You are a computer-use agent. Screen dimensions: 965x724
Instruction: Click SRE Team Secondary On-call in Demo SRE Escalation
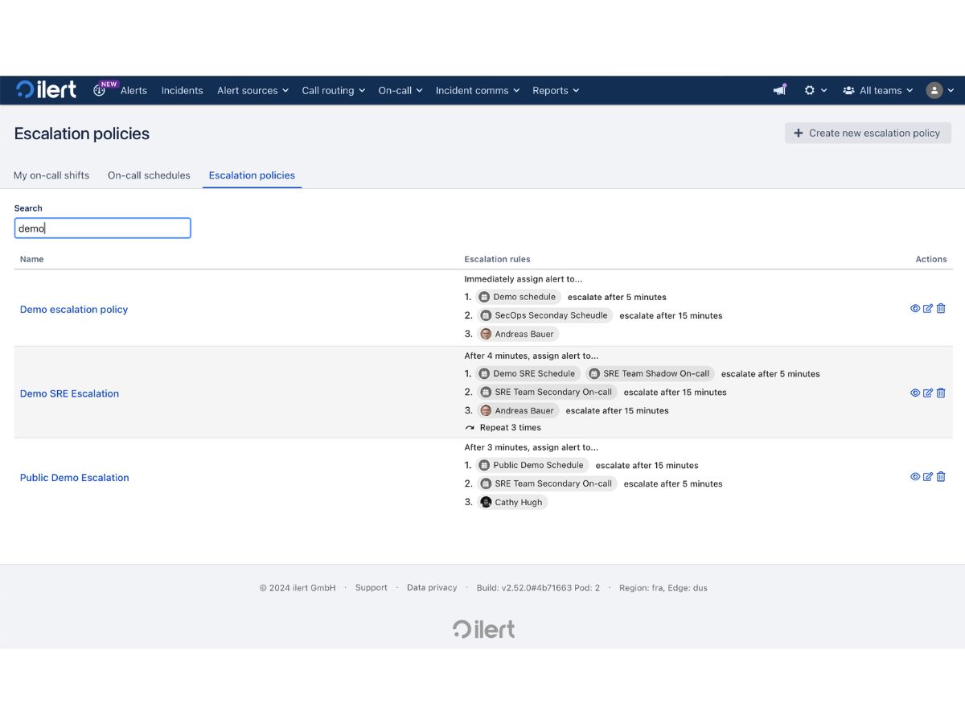[x=547, y=392]
